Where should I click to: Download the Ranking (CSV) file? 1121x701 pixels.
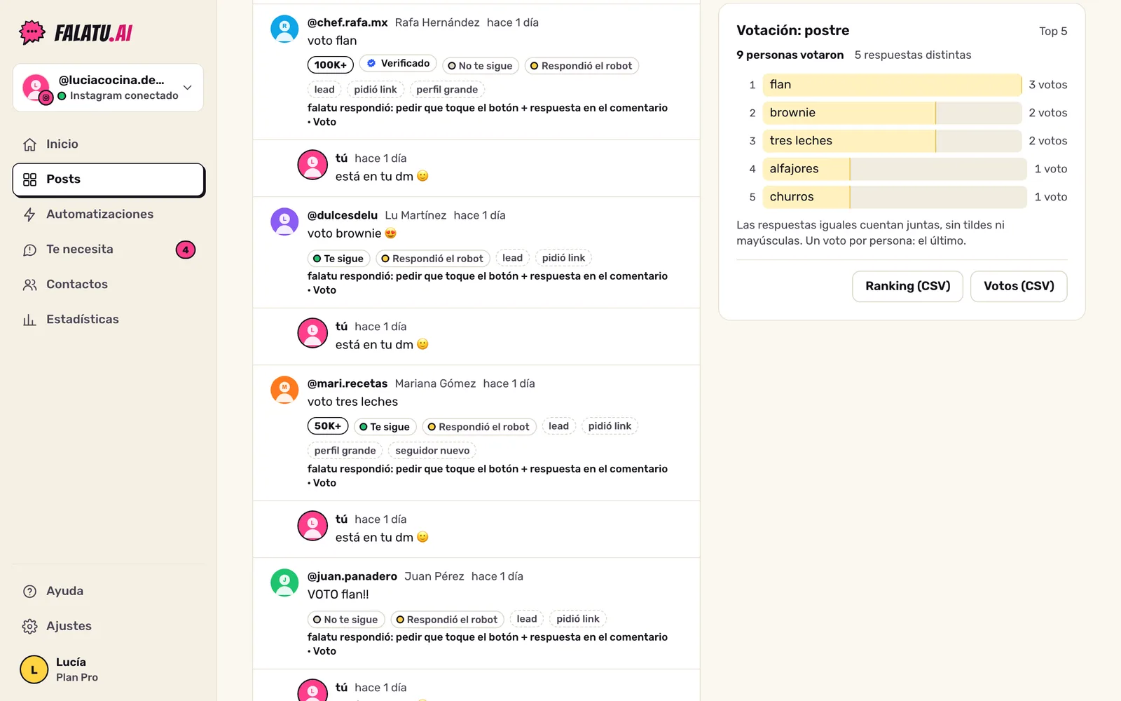click(907, 286)
